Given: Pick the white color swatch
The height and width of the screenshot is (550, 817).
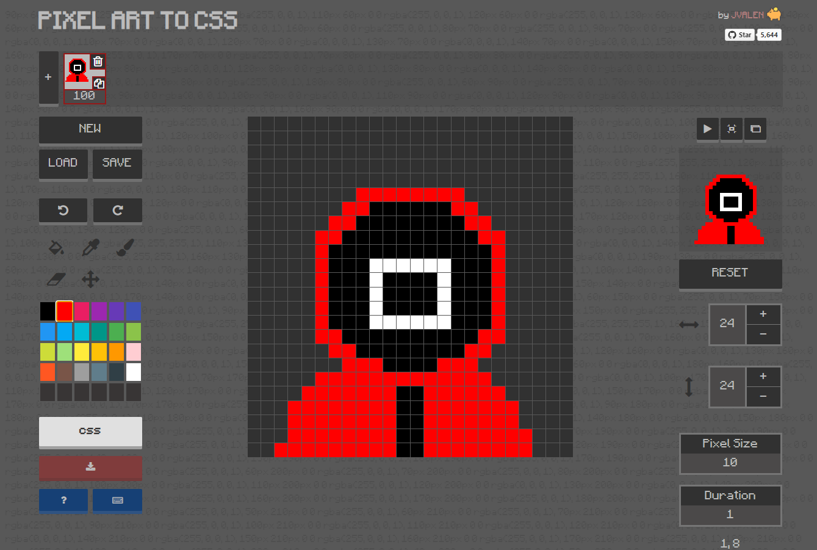Looking at the screenshot, I should coord(134,372).
